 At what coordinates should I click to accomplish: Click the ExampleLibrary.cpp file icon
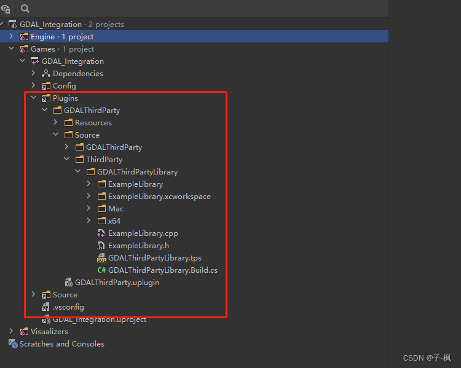point(101,233)
